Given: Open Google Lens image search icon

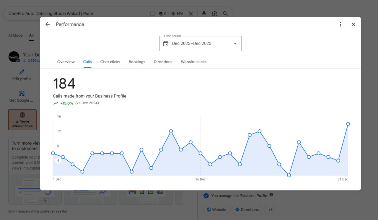Looking at the screenshot, I should tap(215, 14).
